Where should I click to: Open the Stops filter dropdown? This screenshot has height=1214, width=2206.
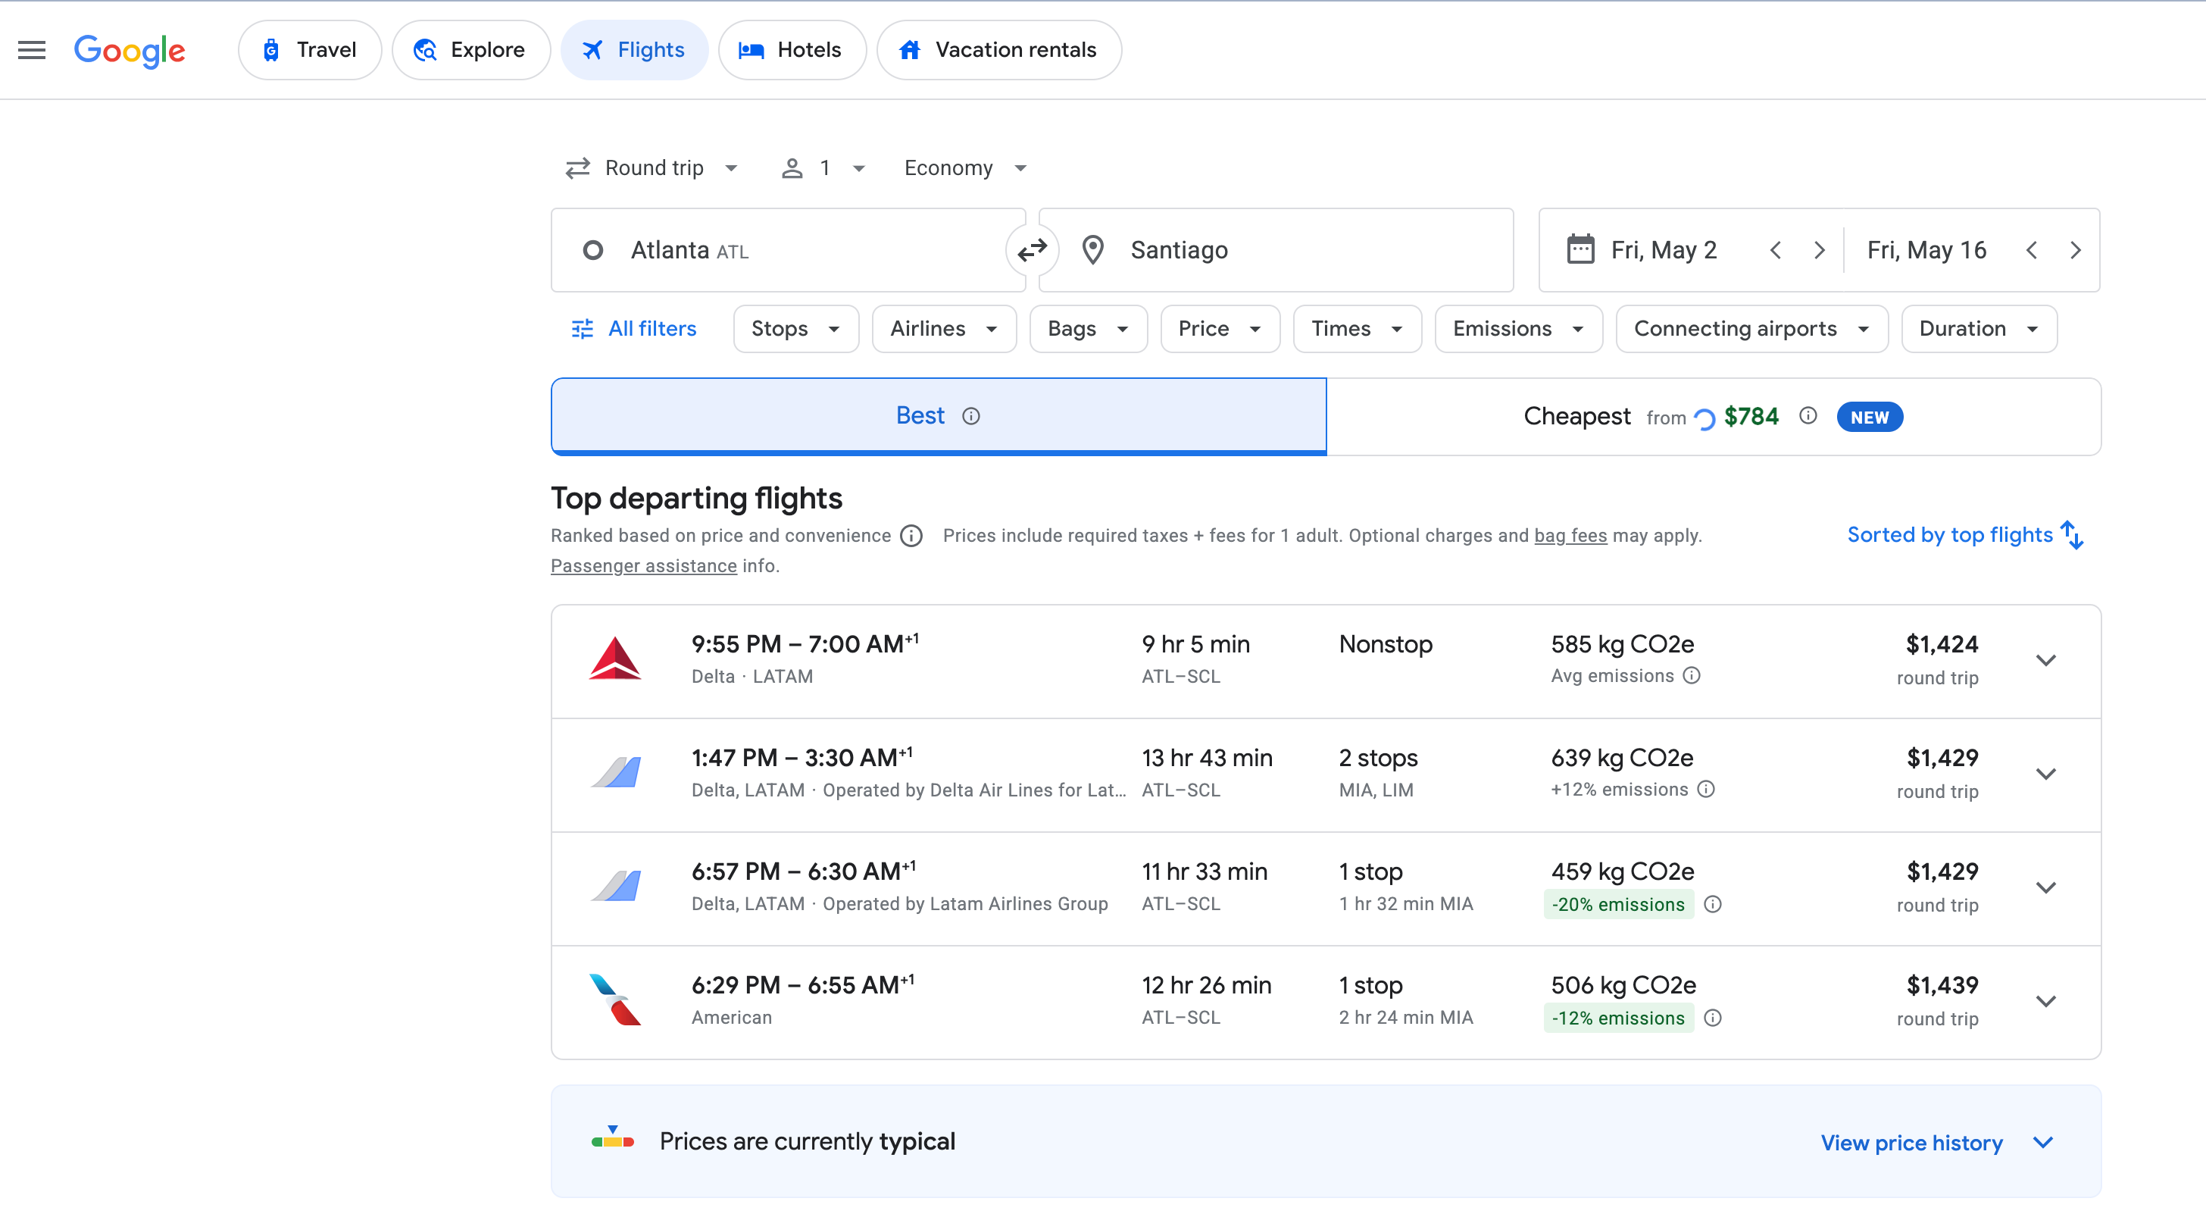[x=795, y=329]
